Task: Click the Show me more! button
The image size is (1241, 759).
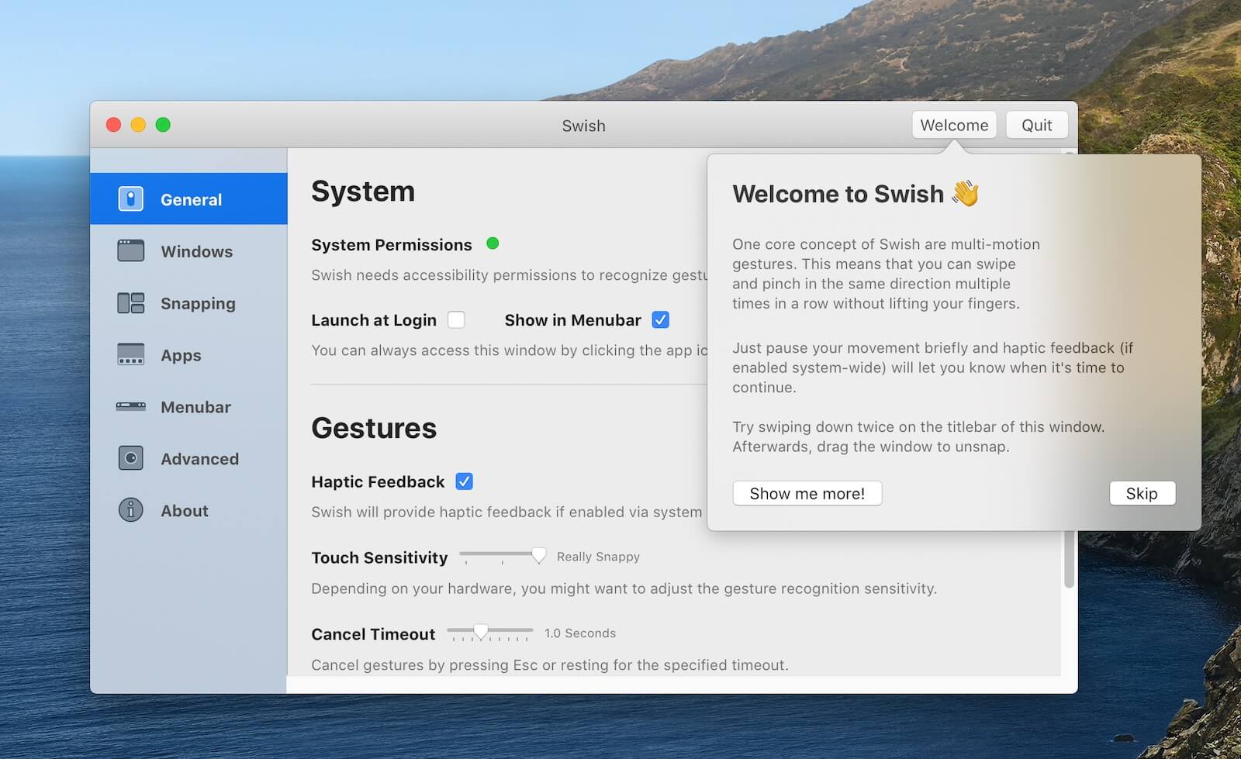Action: coord(807,493)
